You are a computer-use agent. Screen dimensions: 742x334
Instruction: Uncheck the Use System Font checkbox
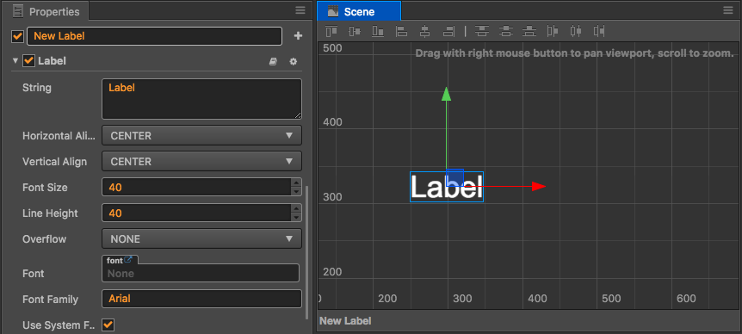click(x=108, y=325)
